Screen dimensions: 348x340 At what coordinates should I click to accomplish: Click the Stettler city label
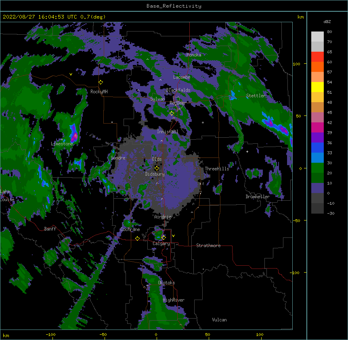point(256,96)
